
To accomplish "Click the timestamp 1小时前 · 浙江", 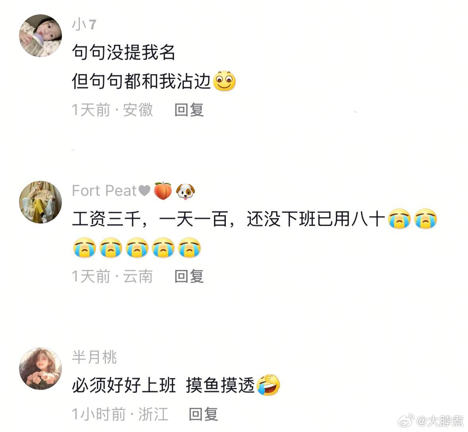I will point(120,415).
